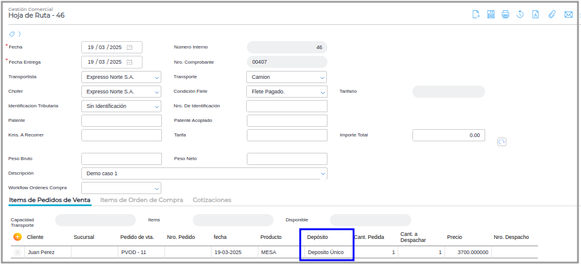Viewport: 581px width, 265px height.
Task: Add a new item with the orange plus icon
Action: pyautogui.click(x=18, y=237)
